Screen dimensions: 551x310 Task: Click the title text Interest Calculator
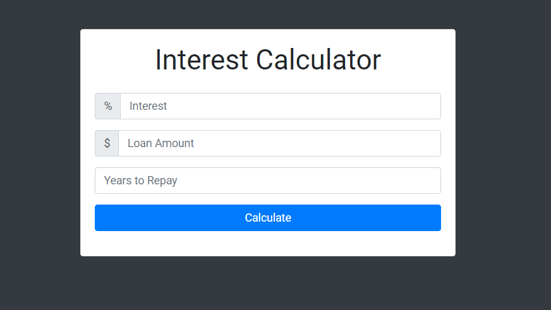[x=267, y=60]
